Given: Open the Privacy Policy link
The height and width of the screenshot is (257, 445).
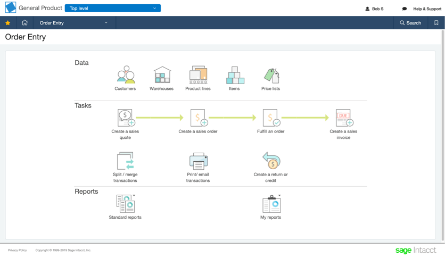Looking at the screenshot, I should pos(18,250).
